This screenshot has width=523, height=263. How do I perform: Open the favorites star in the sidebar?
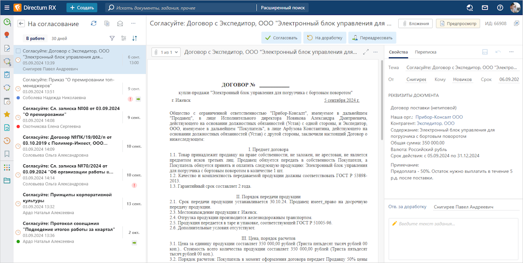[7, 115]
